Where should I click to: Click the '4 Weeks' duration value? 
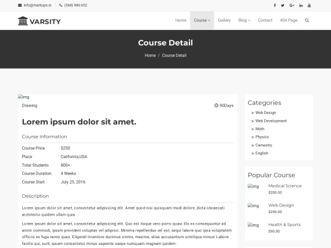tap(68, 173)
